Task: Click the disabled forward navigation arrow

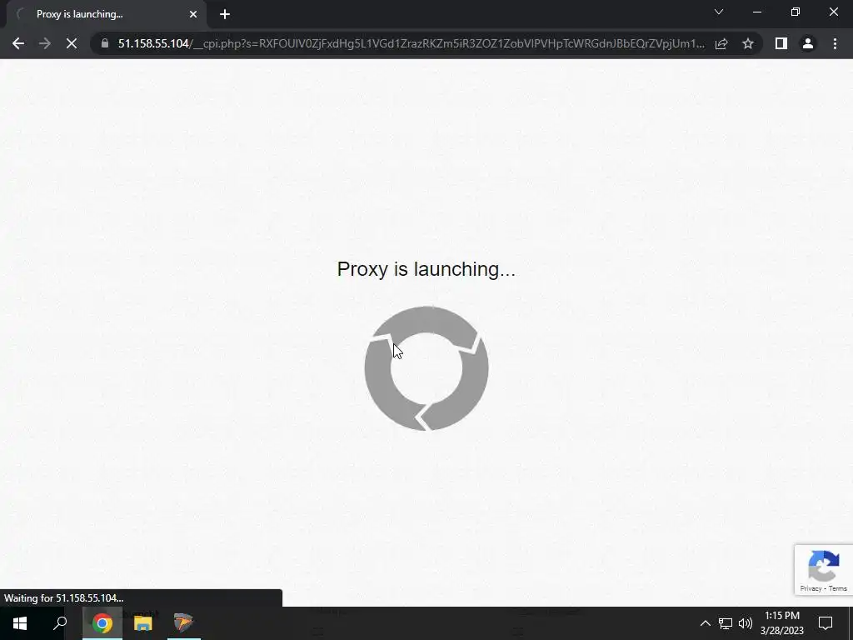Action: pos(45,43)
